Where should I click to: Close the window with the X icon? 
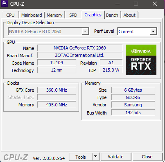[155, 4]
